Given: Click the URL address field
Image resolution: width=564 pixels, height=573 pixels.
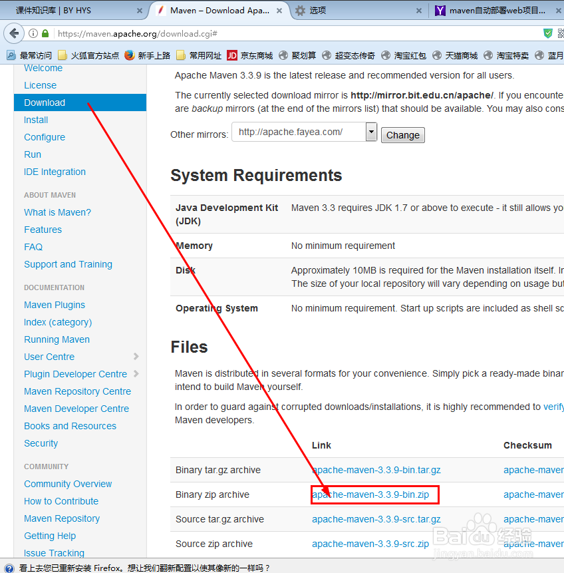Looking at the screenshot, I should [296, 34].
